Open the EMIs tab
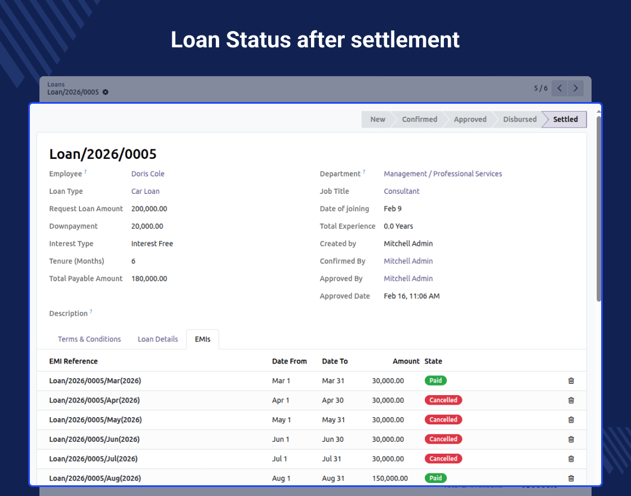This screenshot has width=631, height=496. (x=202, y=339)
